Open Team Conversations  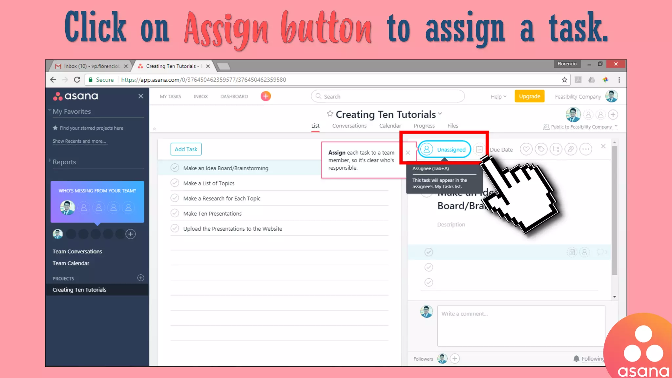click(x=77, y=251)
